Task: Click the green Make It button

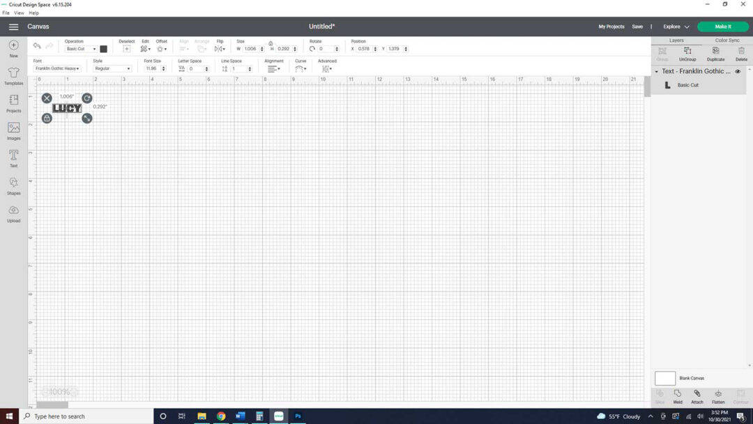Action: [722, 26]
